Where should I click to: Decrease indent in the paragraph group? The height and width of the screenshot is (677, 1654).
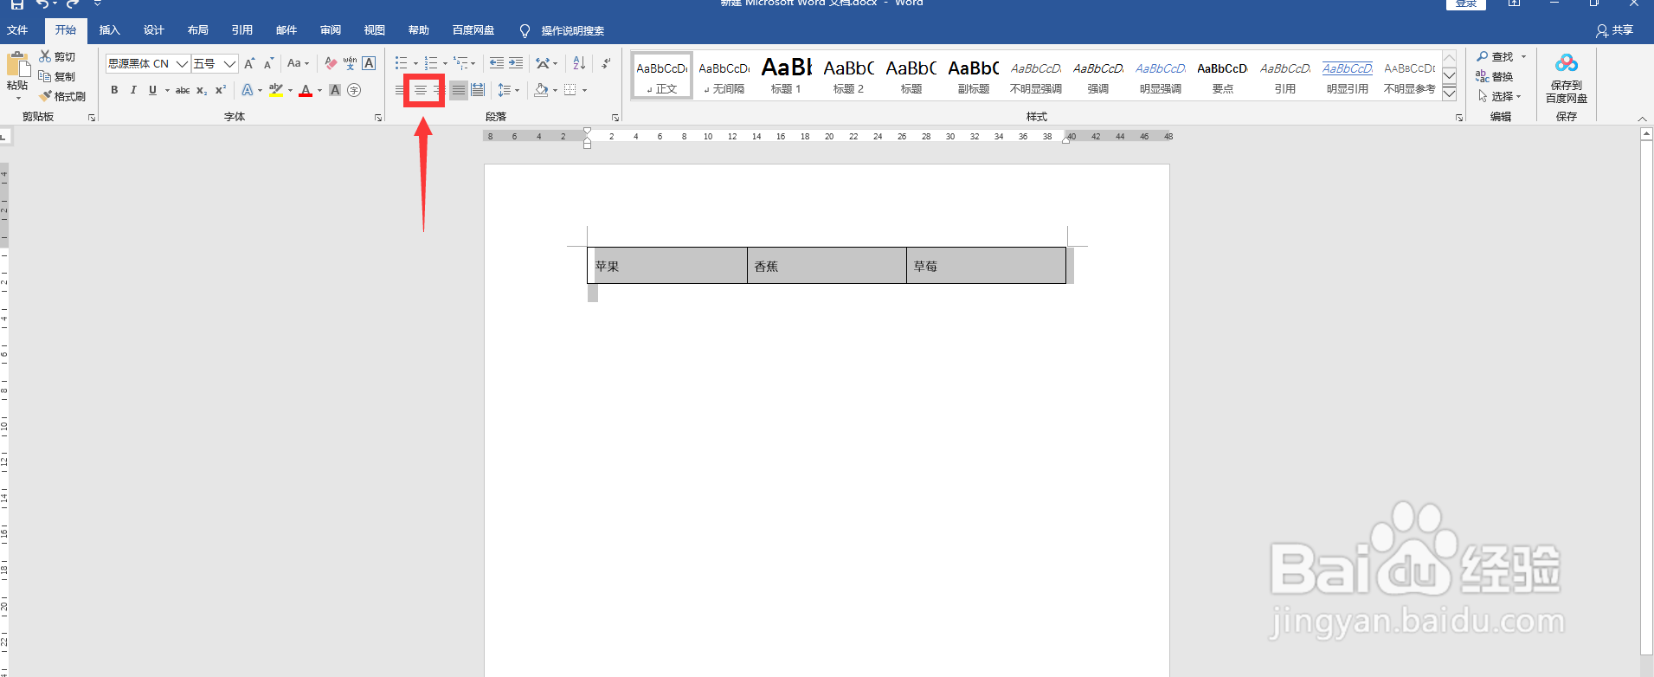coord(497,63)
